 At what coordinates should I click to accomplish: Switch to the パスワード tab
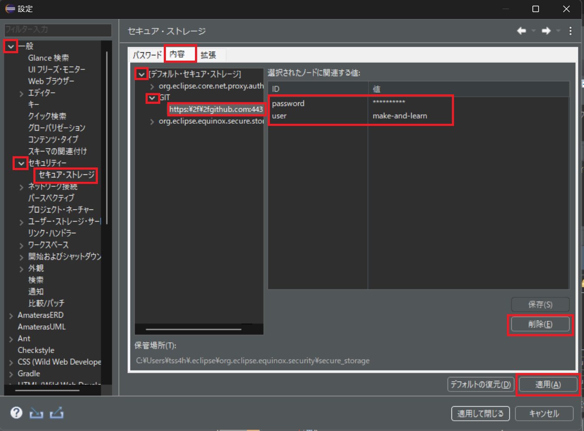pos(147,55)
